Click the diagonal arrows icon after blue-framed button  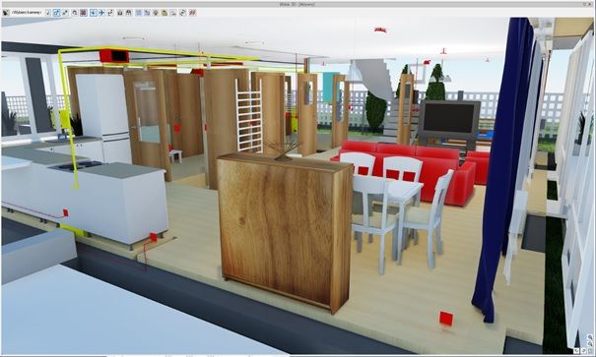coord(65,13)
